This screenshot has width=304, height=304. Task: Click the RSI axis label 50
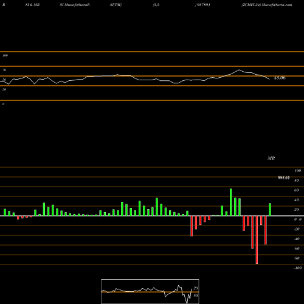tap(4, 80)
